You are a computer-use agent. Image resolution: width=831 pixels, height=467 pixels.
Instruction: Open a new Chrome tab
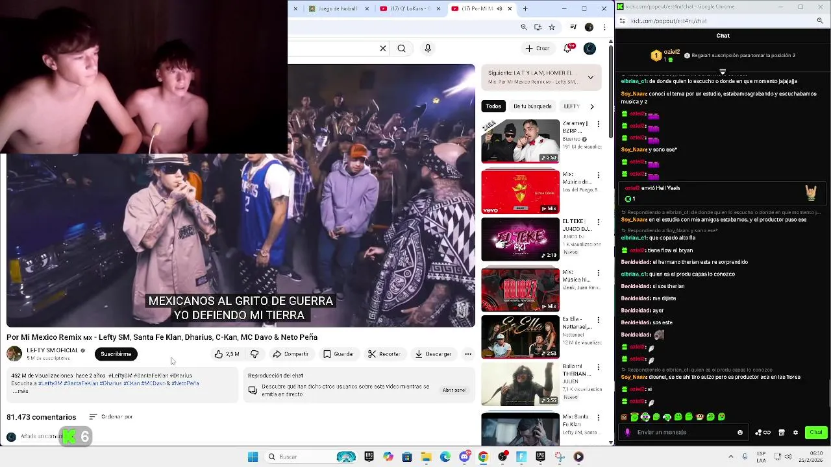(x=525, y=8)
